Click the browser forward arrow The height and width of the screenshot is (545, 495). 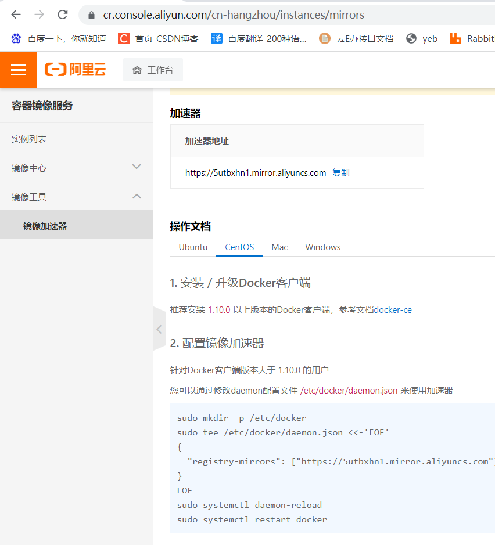(x=40, y=15)
